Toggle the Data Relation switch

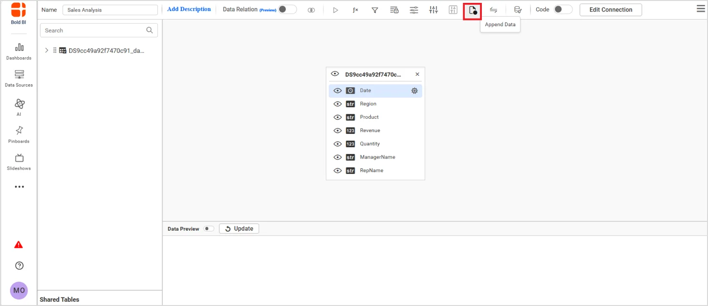(x=288, y=10)
